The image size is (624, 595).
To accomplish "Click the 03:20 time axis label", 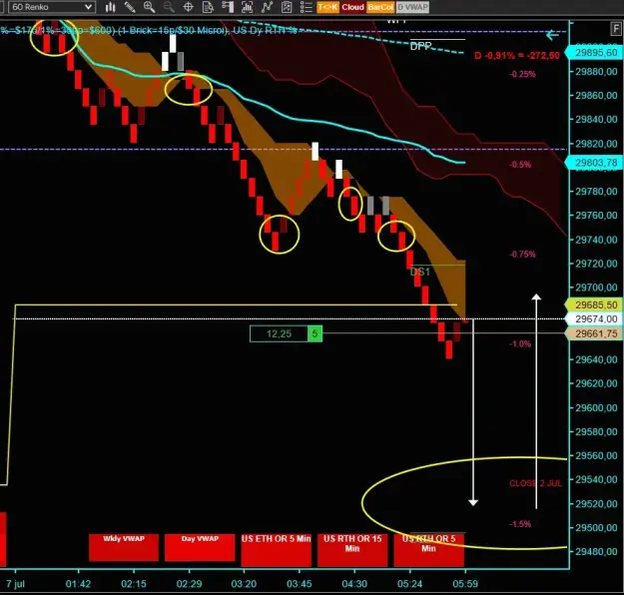I will point(244,584).
